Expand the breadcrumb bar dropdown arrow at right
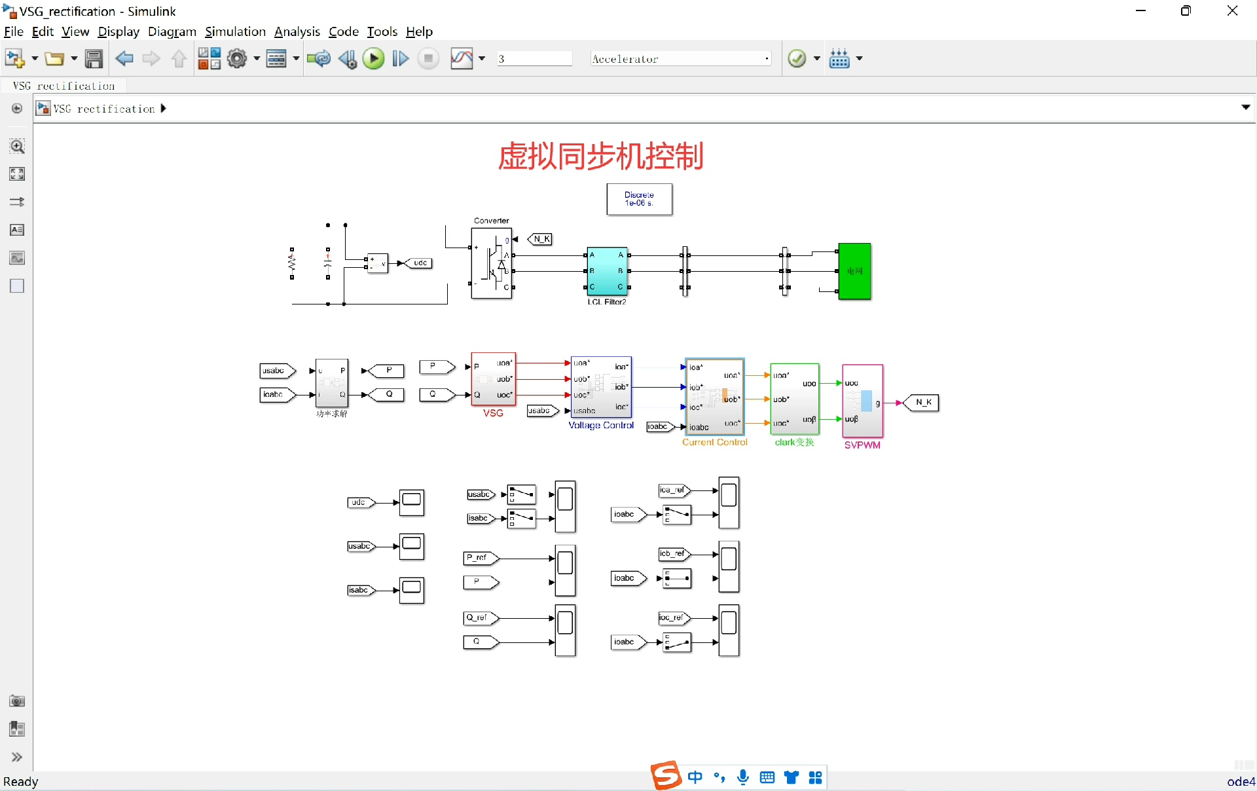Screen dimensions: 1257x791 click(1245, 107)
